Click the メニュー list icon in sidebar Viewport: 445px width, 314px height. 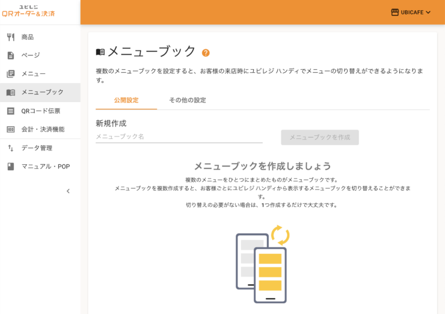[10, 74]
